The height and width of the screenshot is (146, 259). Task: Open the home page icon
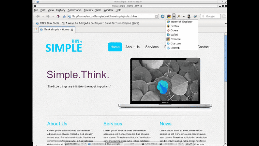58,16
